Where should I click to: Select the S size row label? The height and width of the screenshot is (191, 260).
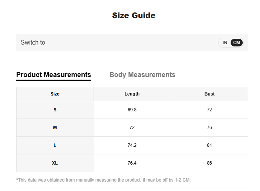coord(55,110)
